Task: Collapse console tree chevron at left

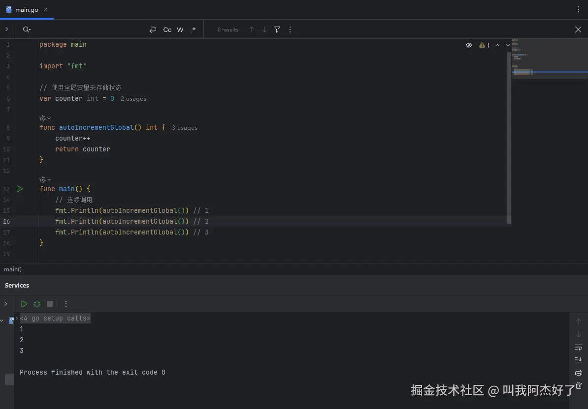Action: (2, 321)
